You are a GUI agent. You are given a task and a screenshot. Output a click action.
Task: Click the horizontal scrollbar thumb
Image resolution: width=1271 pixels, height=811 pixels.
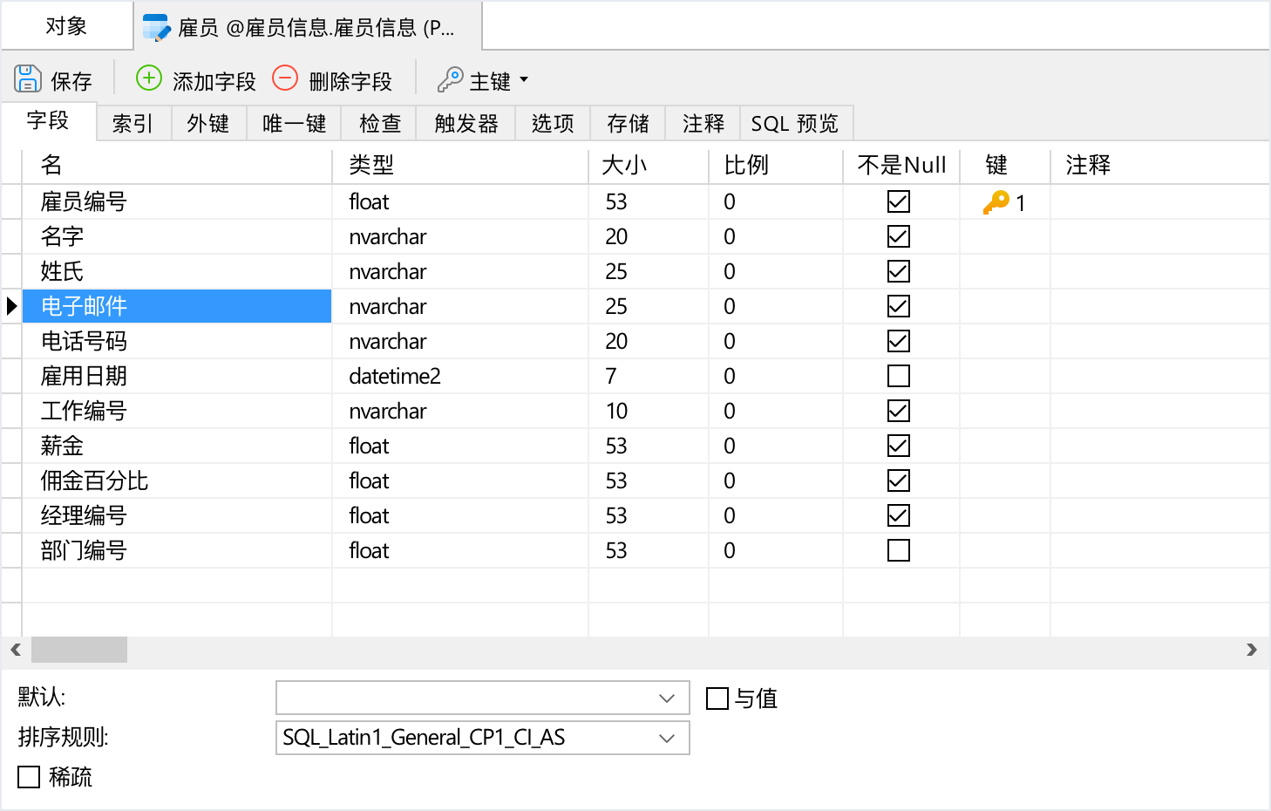[x=79, y=650]
